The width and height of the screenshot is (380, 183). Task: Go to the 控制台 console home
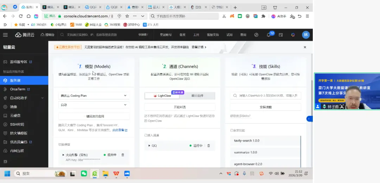tap(47, 35)
